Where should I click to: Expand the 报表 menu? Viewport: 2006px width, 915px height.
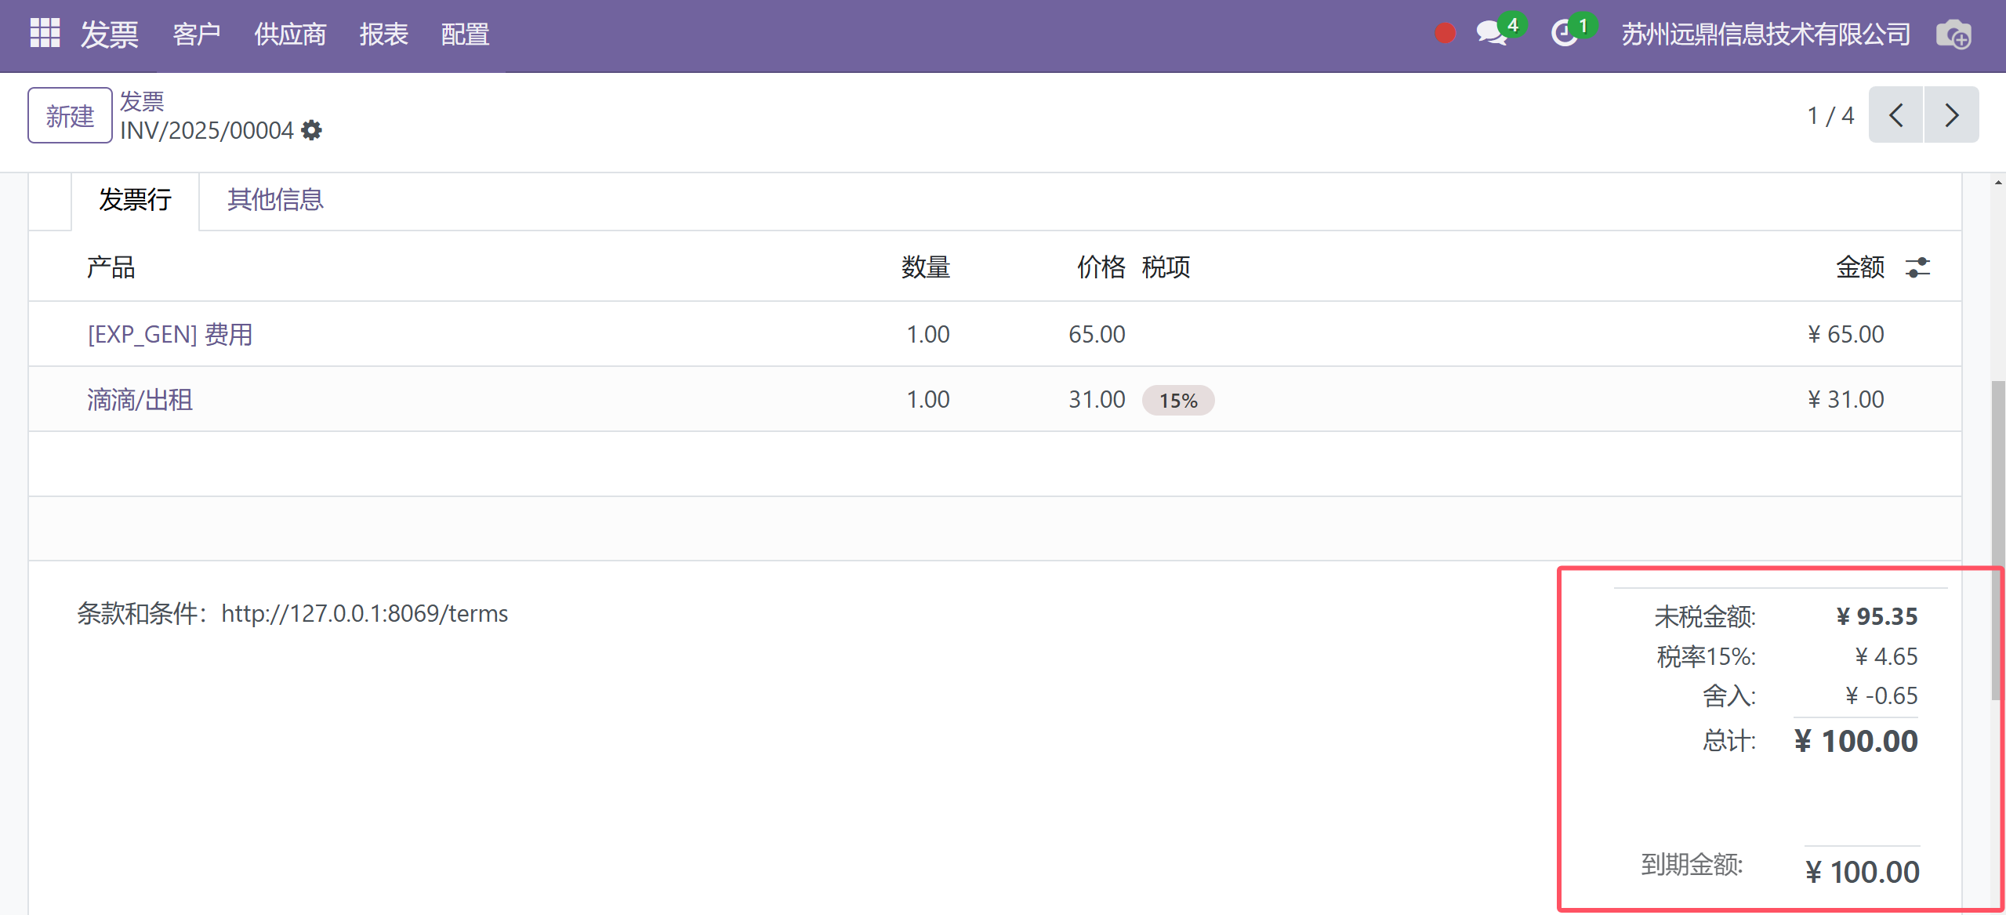[x=384, y=34]
